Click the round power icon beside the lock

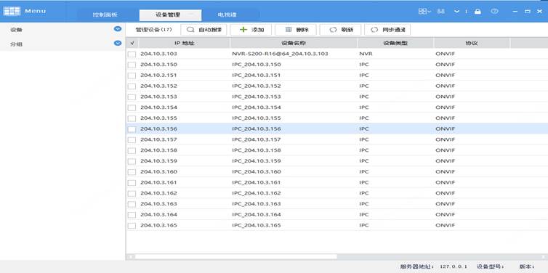tap(494, 11)
